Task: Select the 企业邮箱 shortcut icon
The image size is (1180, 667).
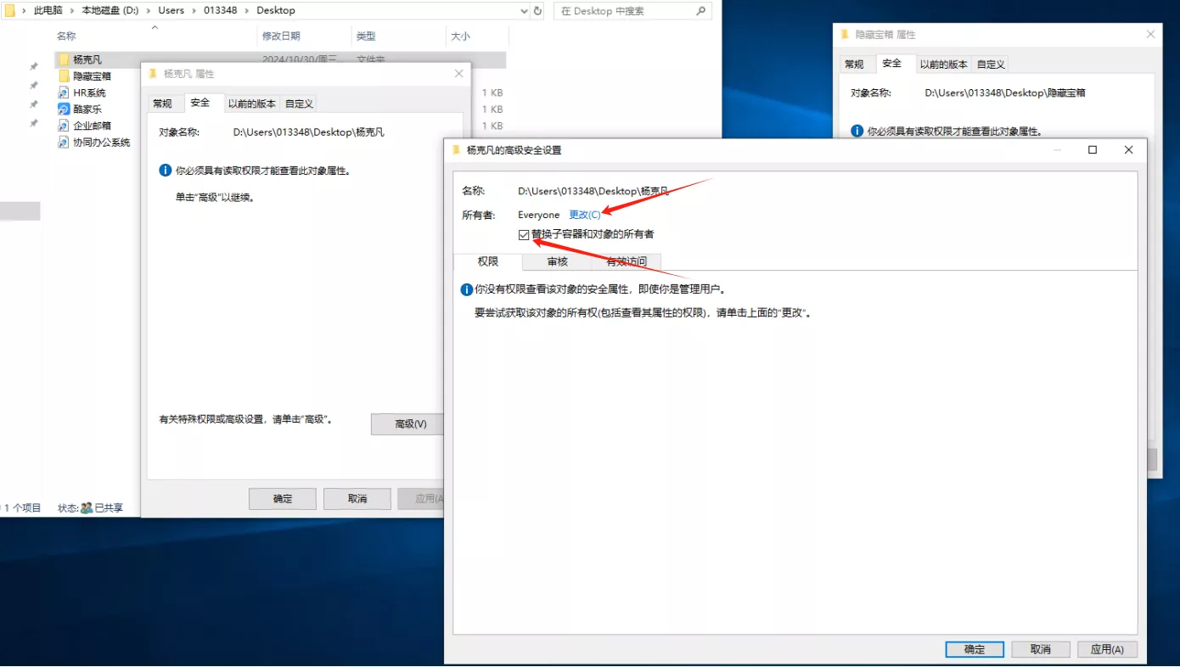Action: pos(64,126)
